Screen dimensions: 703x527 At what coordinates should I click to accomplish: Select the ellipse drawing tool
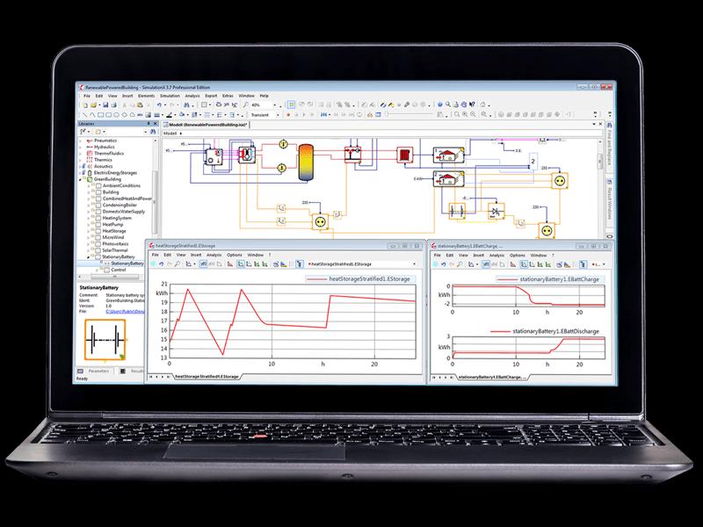click(116, 115)
